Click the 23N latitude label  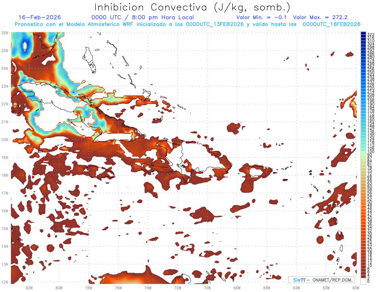pos(4,86)
